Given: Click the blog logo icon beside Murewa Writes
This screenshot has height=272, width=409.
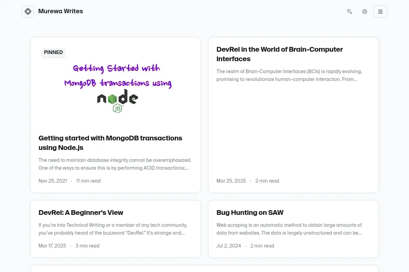Looking at the screenshot, I should (28, 12).
